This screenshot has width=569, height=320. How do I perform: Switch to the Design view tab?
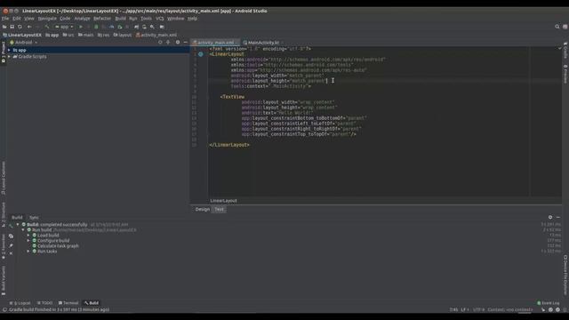(x=202, y=210)
